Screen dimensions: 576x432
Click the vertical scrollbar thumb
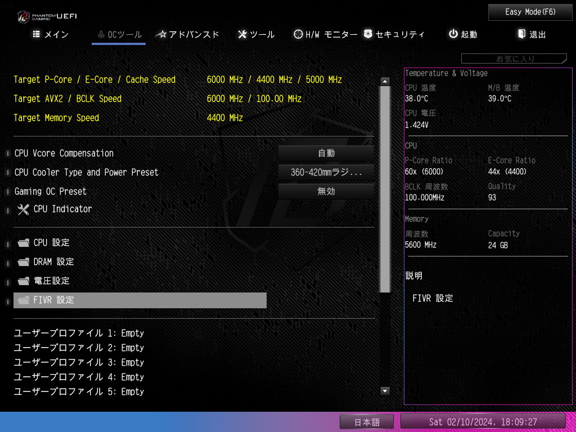pos(385,189)
